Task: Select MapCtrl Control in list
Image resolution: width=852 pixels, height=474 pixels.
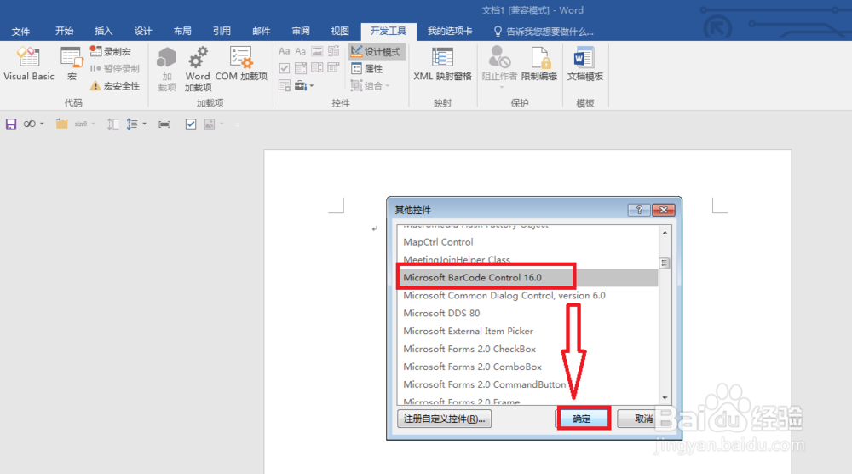Action: [x=527, y=242]
